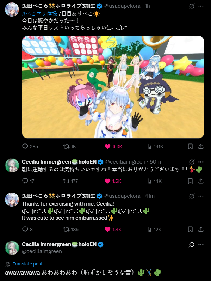Bookmark Pekora's top post
Viewport: 211px width, 281px height.
pos(190,147)
